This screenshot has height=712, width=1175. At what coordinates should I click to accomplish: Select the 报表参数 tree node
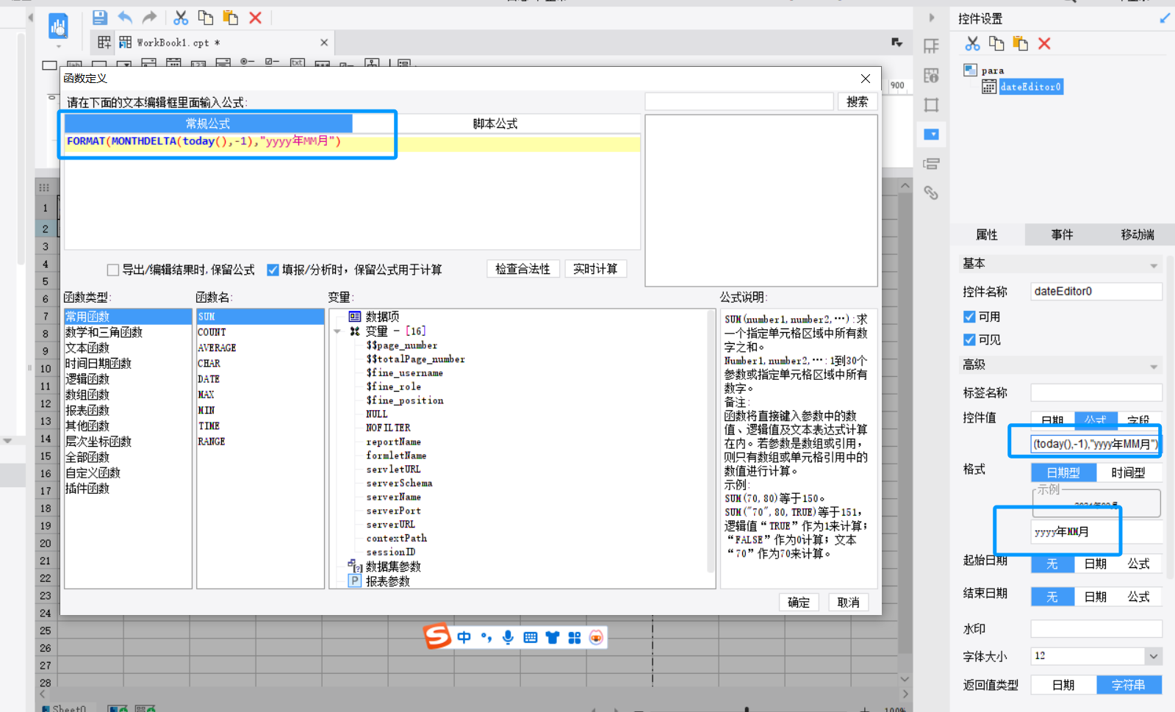tap(387, 581)
